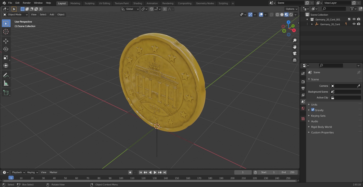Exclude Germany_20_Cent_001 collection checkbox
This screenshot has height=187, width=363.
tap(349, 19)
